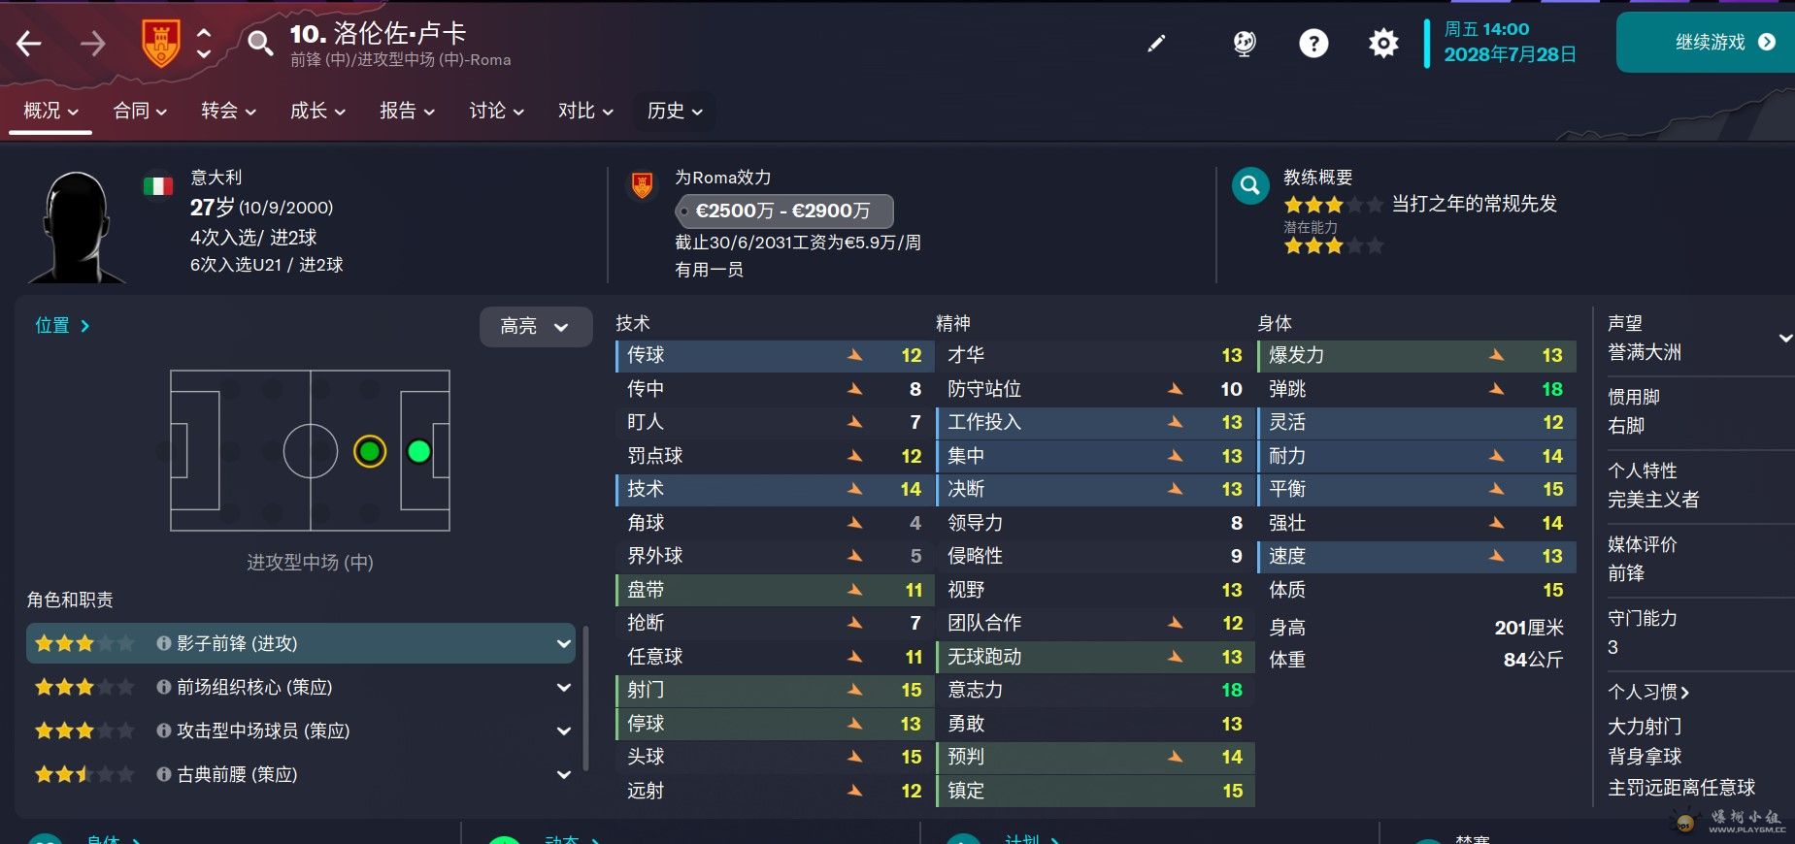1795x844 pixels.
Task: Click the Roma club badge icon
Action: [161, 44]
